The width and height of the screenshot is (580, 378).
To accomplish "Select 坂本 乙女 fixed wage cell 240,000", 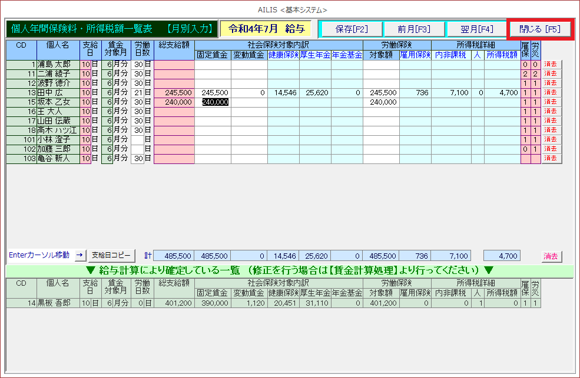I will [213, 102].
